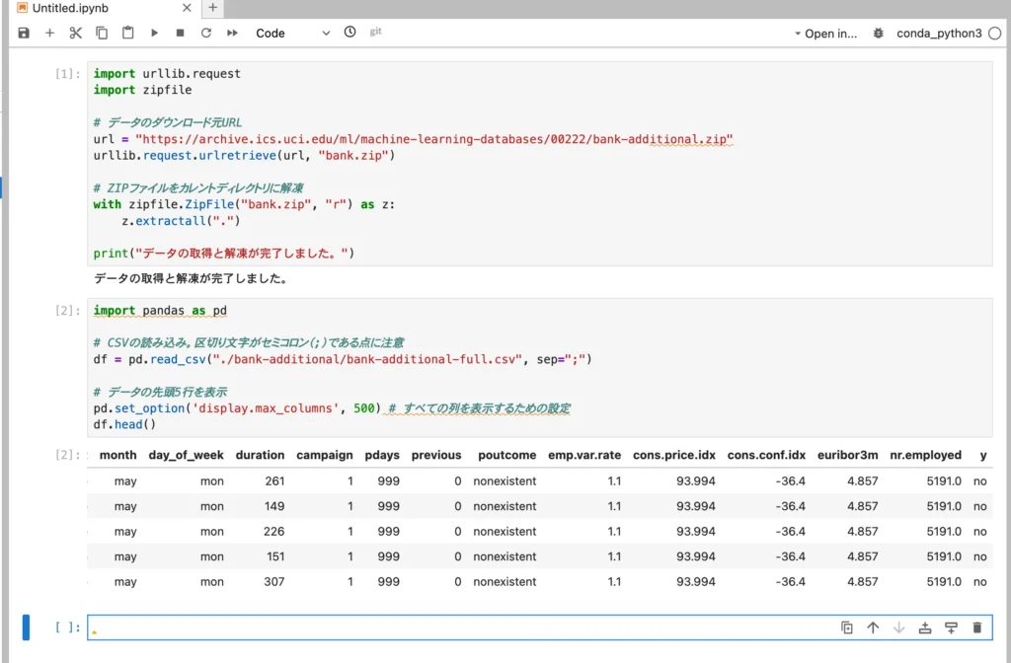
Task: Click inside the empty code cell input
Action: pyautogui.click(x=444, y=627)
